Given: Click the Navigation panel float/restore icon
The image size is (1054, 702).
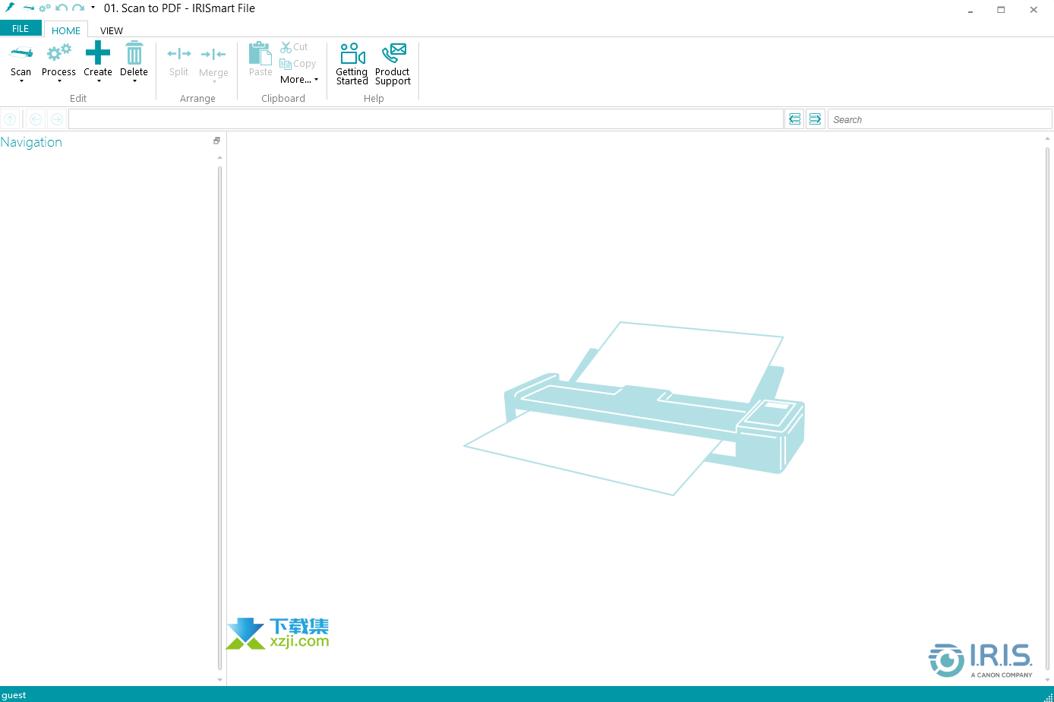Looking at the screenshot, I should coord(216,141).
